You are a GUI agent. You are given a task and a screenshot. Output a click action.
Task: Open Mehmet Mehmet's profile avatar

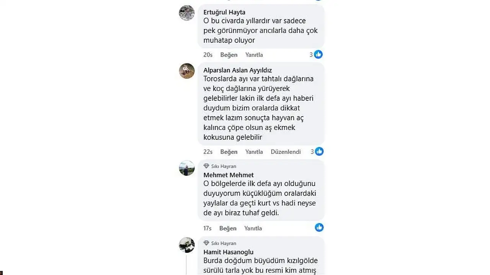click(x=187, y=168)
